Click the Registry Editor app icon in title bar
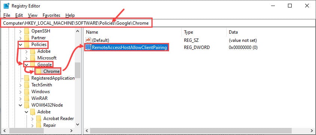This screenshot has height=135, width=316. (x=6, y=6)
